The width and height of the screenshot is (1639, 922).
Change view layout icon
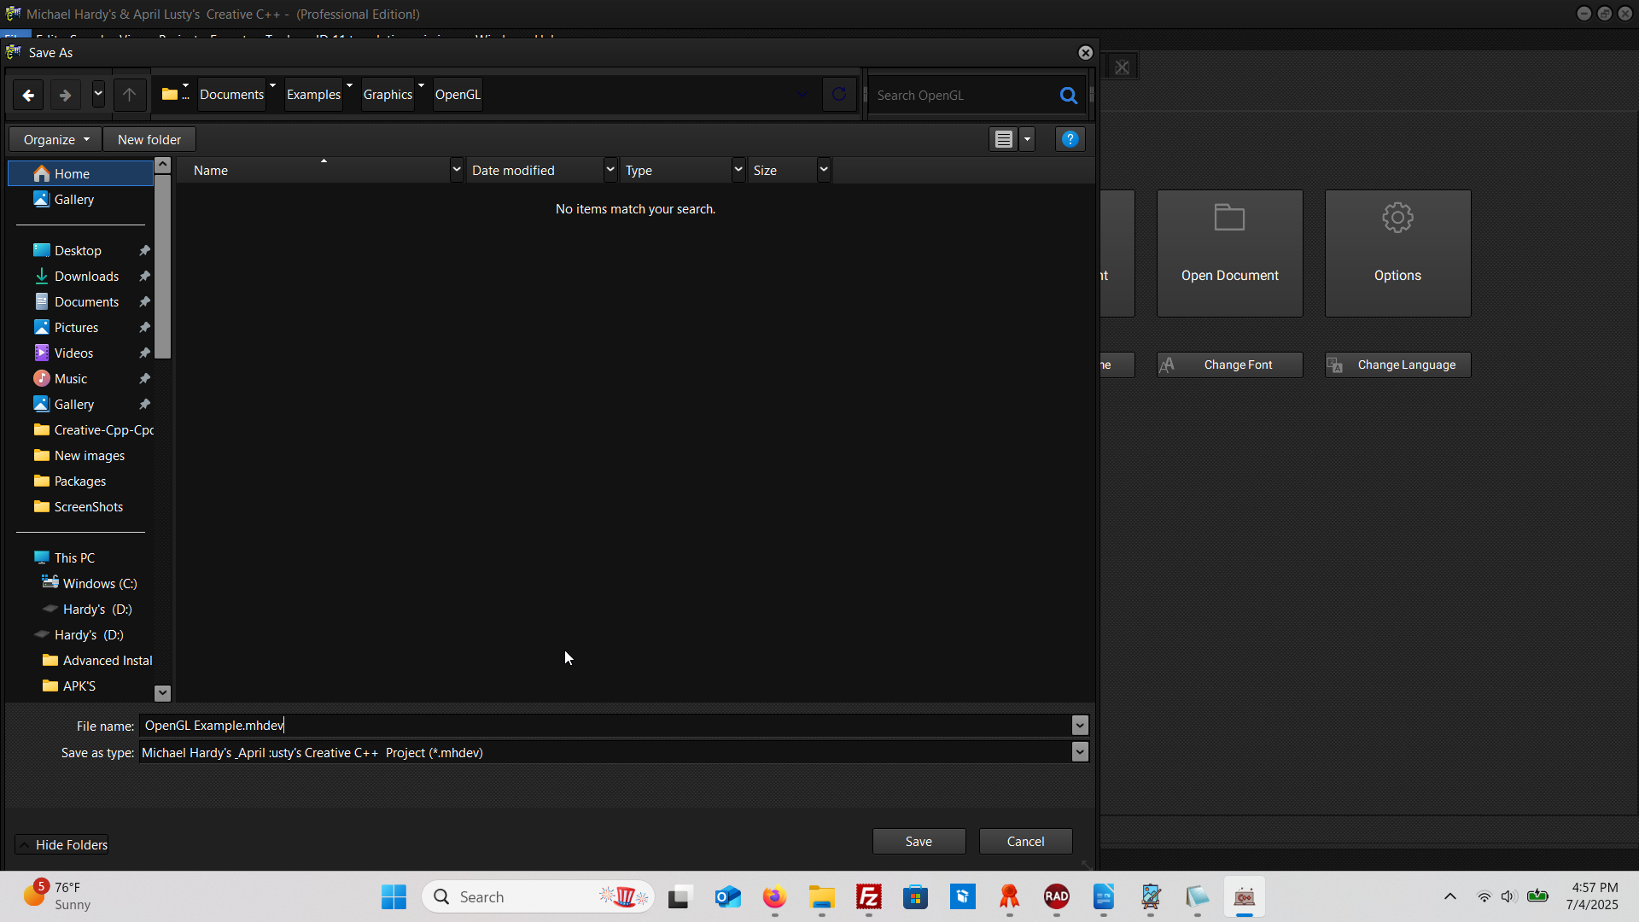[1004, 139]
